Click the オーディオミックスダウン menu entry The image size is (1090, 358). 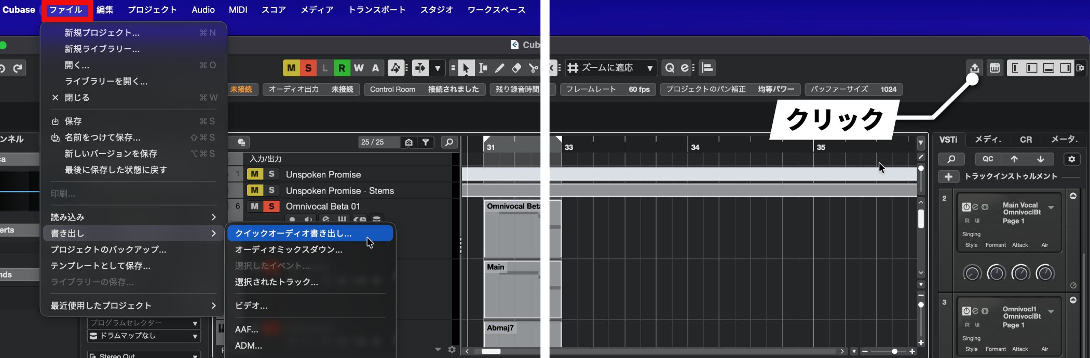click(289, 250)
